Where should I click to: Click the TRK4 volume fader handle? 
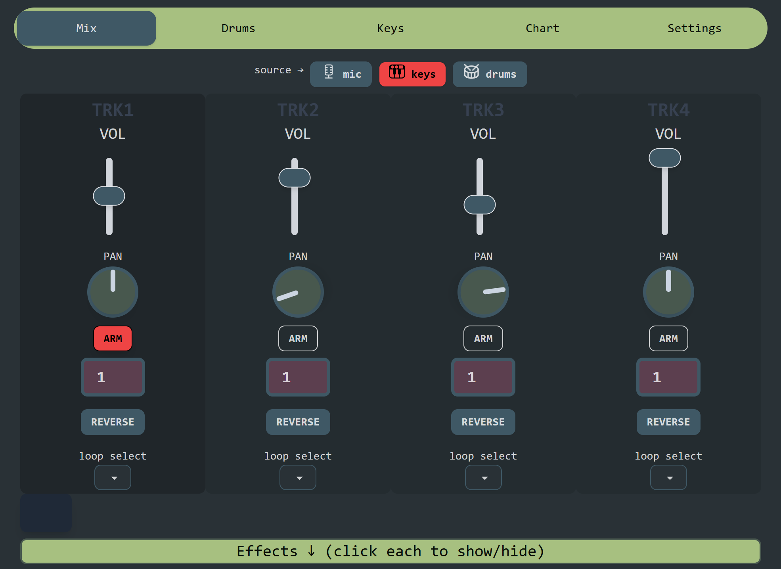pos(664,158)
